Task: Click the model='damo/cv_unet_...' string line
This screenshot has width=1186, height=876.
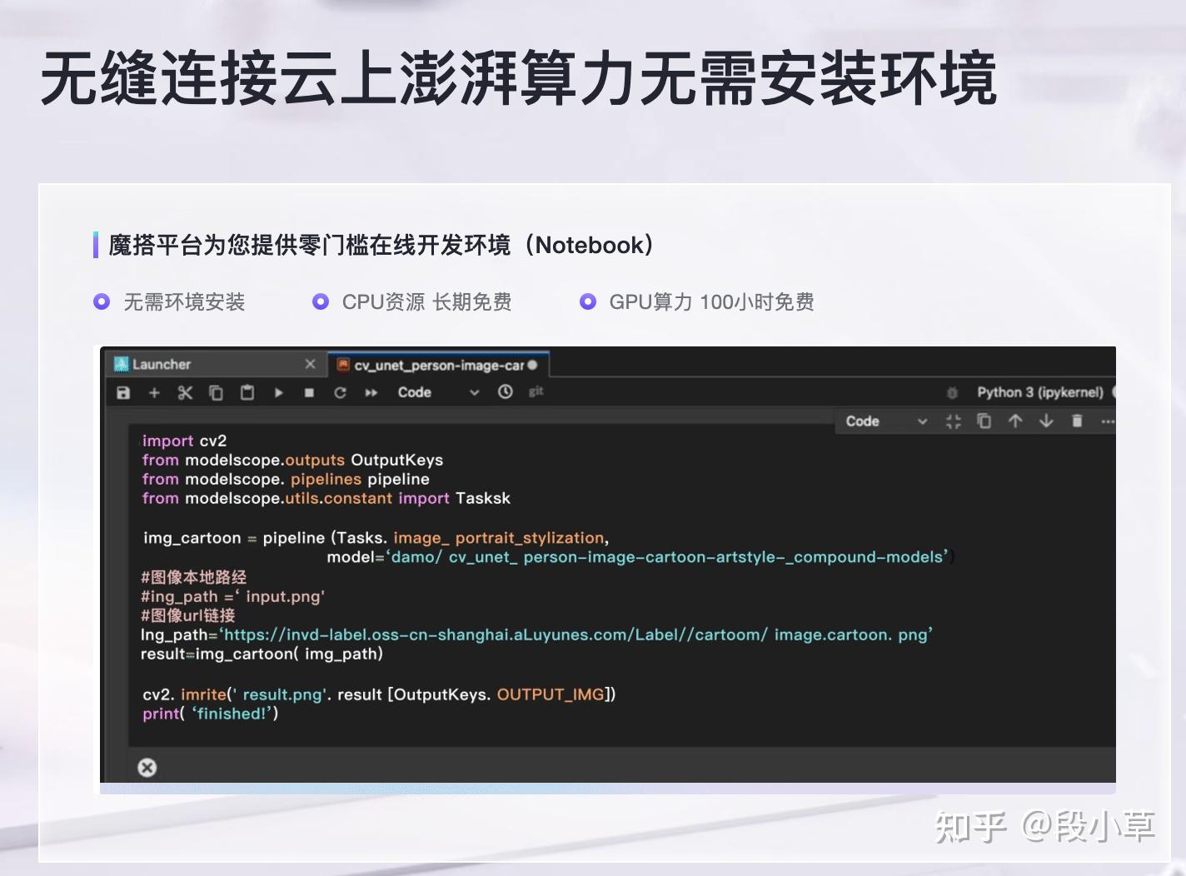Action: point(640,557)
